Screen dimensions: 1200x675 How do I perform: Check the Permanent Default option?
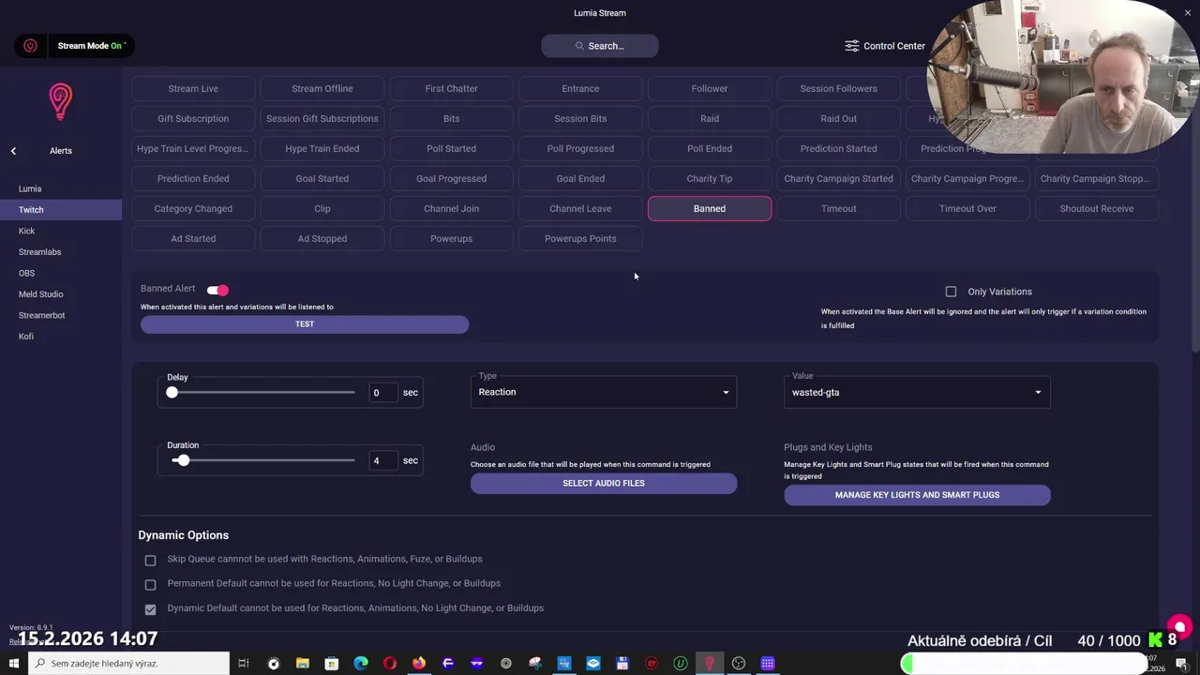(150, 584)
